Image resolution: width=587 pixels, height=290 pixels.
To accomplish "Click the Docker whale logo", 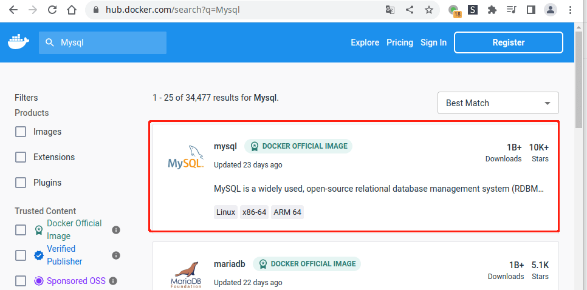I will 18,42.
